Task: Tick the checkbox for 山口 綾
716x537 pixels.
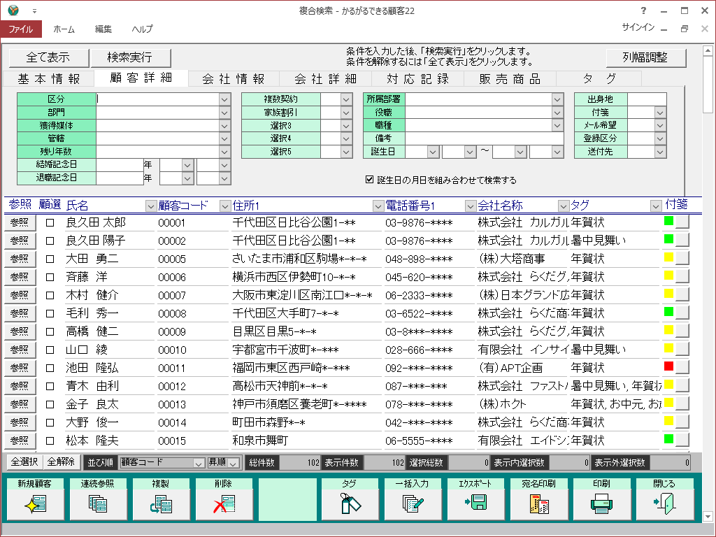Action: [50, 350]
